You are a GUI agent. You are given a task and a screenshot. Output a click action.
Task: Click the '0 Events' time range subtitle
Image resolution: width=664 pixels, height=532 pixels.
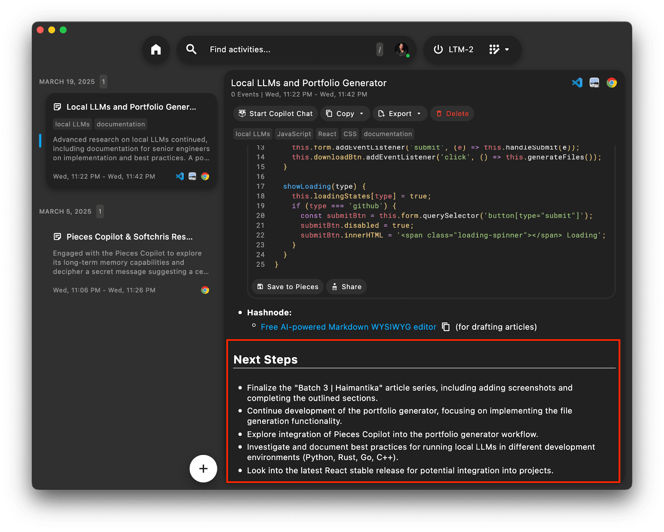pos(299,95)
